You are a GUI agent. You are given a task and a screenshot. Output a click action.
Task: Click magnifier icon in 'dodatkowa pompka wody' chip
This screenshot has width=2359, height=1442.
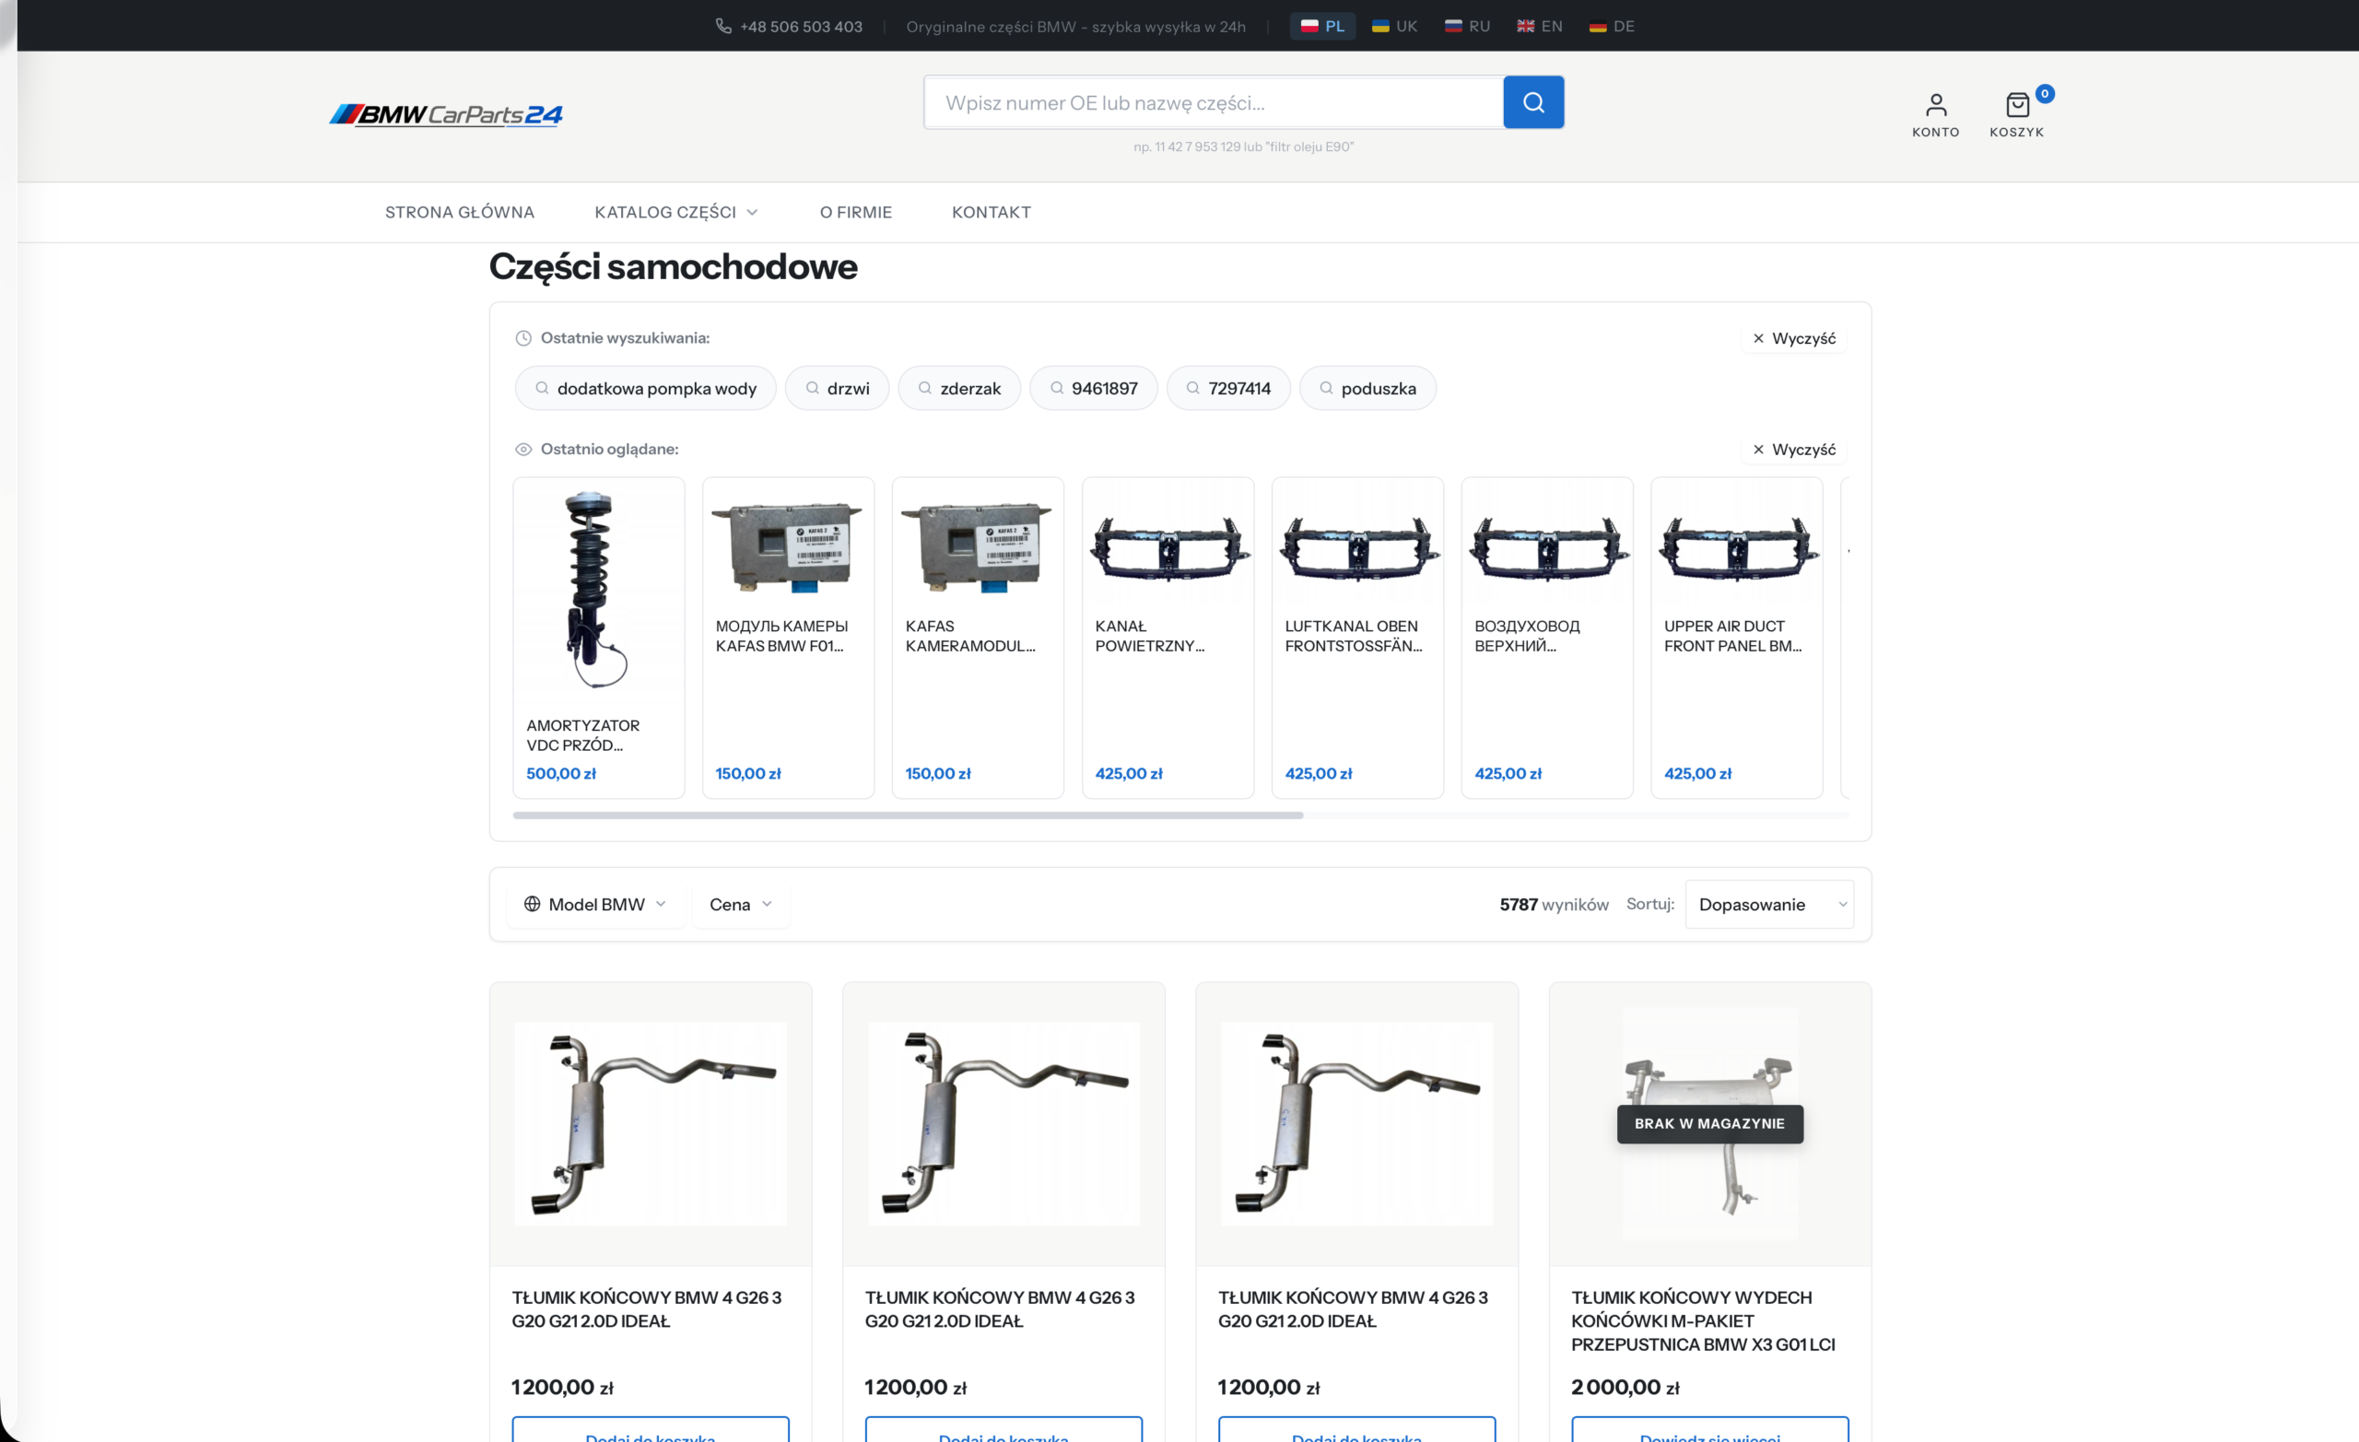(x=542, y=388)
